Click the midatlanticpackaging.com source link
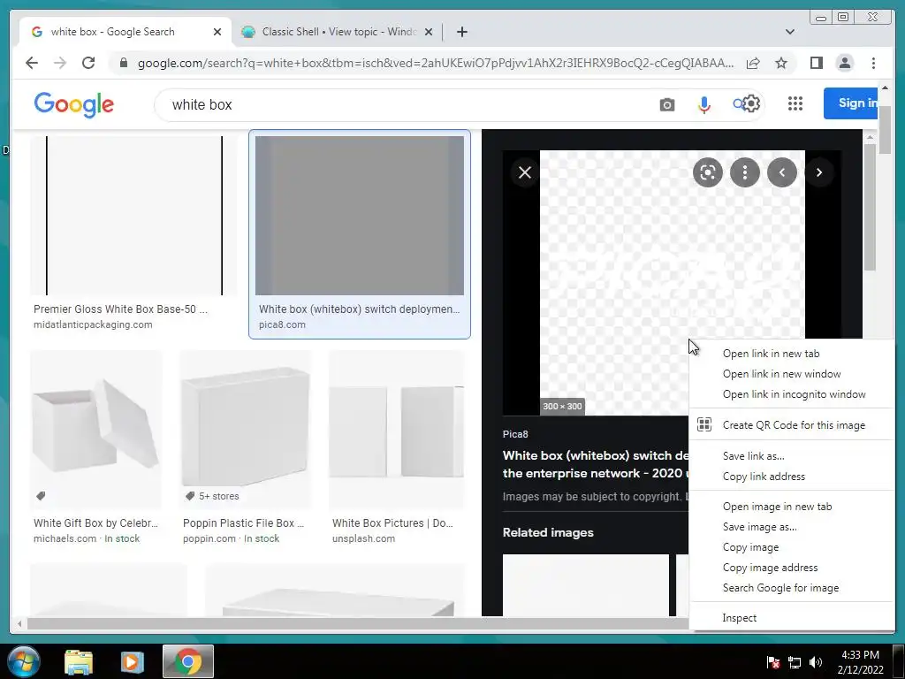The image size is (905, 679). coord(93,324)
